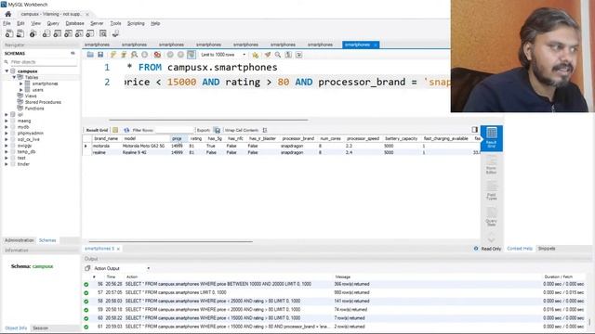Open the Query Stats side panel
The height and width of the screenshot is (334, 595).
[492, 216]
